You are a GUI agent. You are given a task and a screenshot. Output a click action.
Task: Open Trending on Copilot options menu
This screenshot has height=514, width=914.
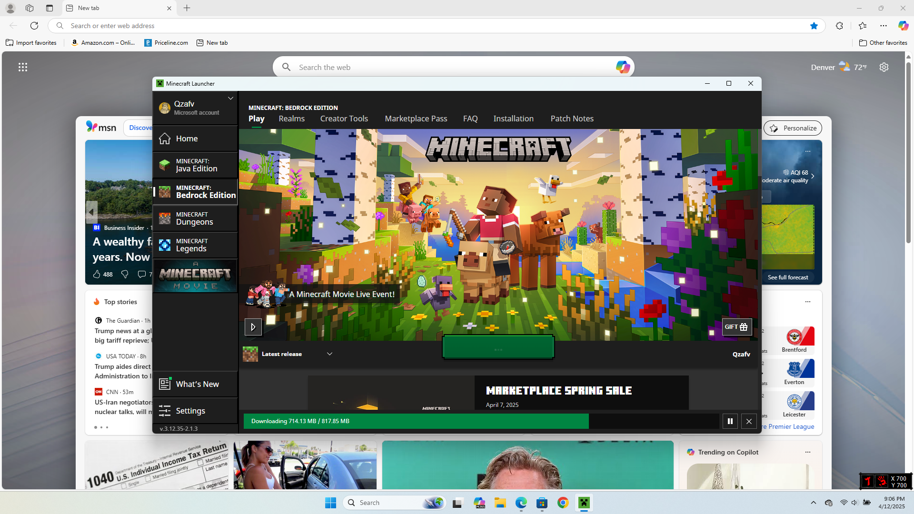pyautogui.click(x=807, y=452)
